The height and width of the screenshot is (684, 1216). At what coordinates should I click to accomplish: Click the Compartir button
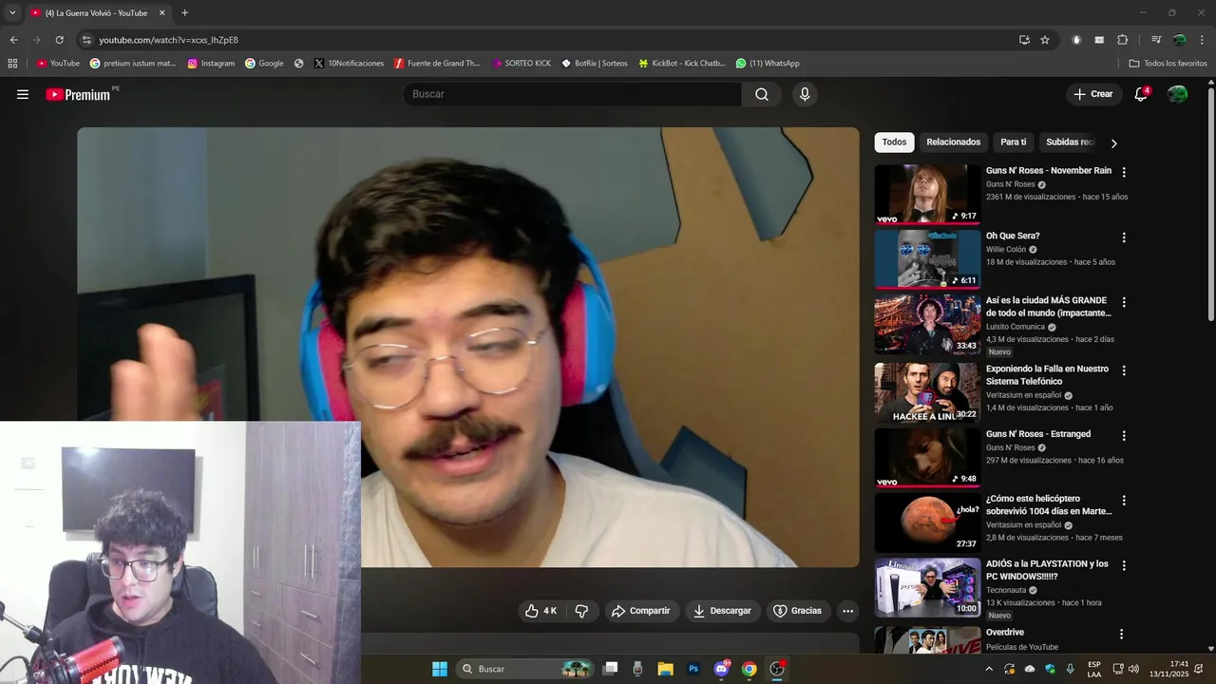641,611
